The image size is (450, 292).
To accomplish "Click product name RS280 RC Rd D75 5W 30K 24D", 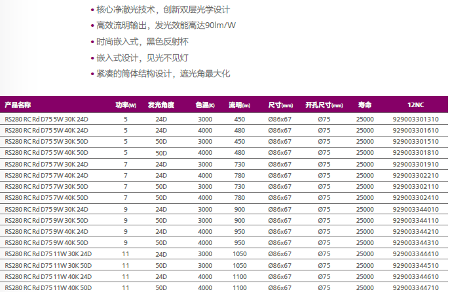I will pyautogui.click(x=47, y=119).
